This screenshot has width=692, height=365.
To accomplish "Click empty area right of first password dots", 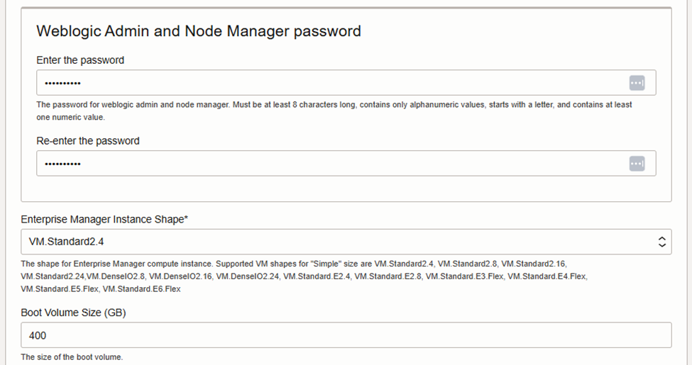I will pos(355,83).
